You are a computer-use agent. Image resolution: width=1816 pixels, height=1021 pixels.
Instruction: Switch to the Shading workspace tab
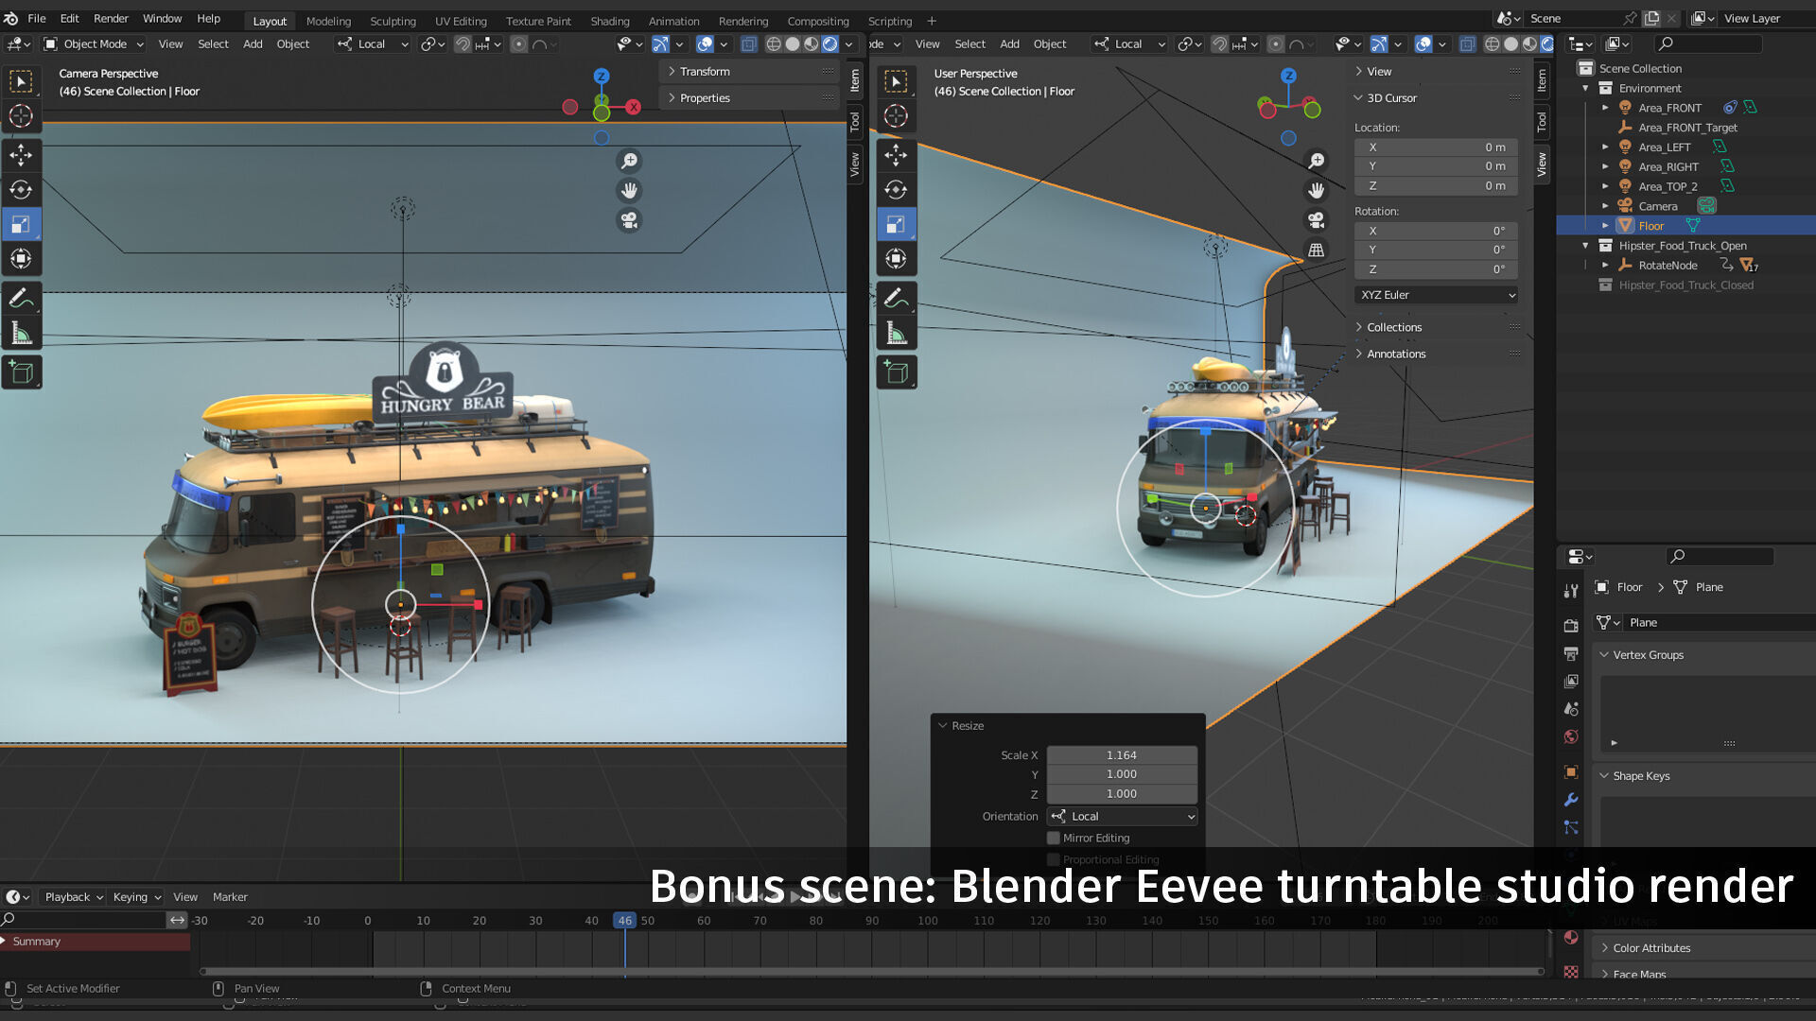(609, 21)
